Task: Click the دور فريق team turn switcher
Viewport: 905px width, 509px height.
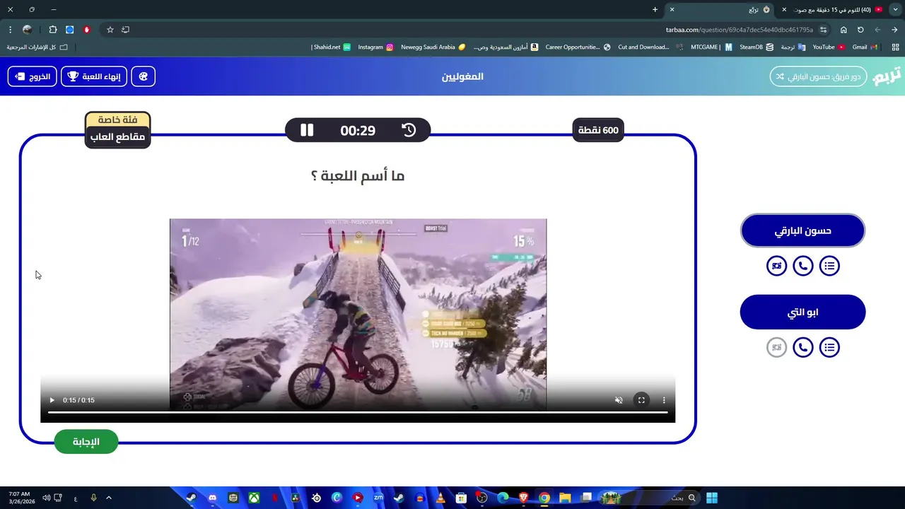Action: [x=818, y=76]
